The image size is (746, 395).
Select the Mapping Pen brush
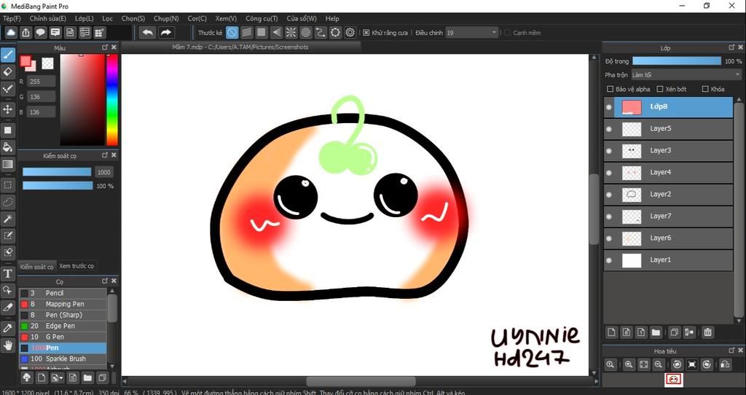(63, 304)
